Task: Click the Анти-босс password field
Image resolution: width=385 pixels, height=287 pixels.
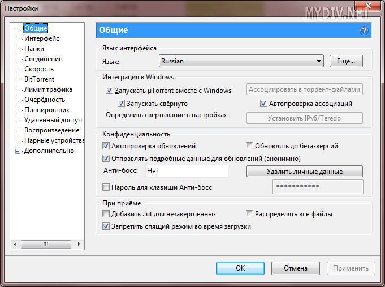Action: point(318,187)
